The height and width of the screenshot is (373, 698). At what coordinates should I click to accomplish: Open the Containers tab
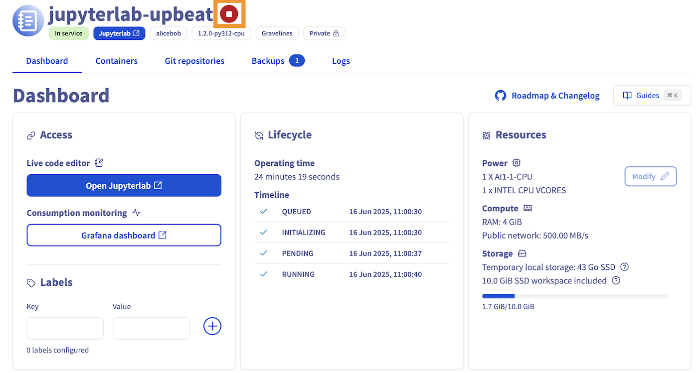point(116,61)
